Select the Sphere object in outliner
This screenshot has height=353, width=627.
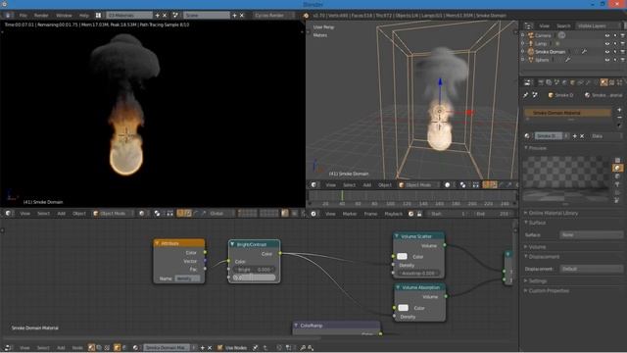(542, 60)
